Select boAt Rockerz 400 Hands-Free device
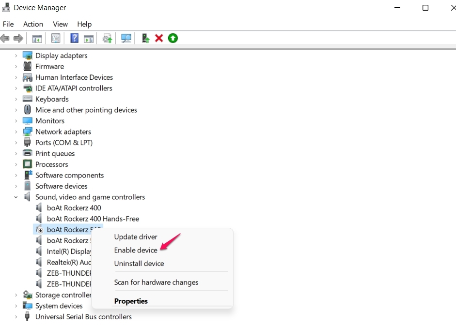Screen dimensions: 456x325 93,219
